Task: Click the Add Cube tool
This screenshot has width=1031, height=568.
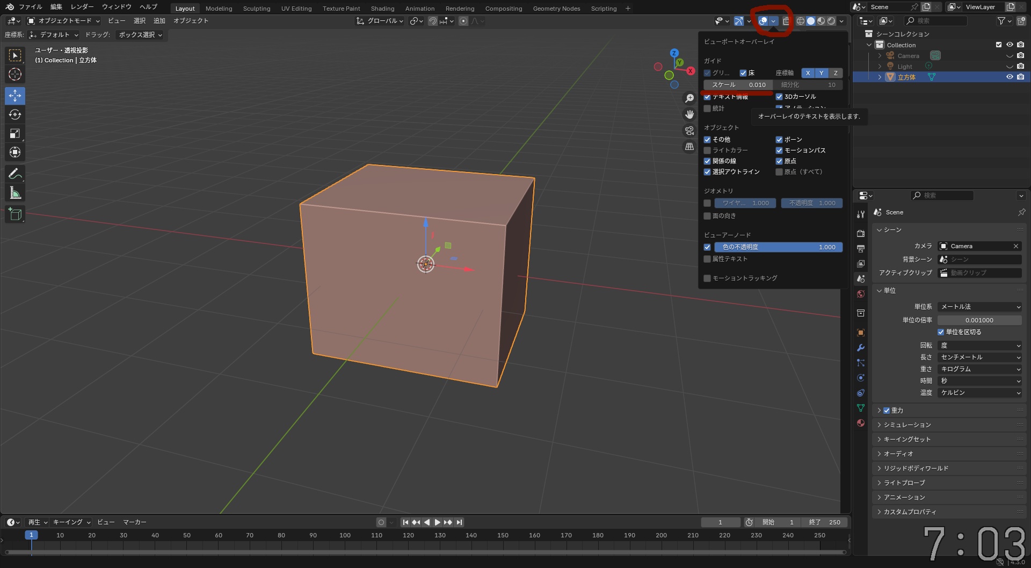Action: (x=15, y=214)
